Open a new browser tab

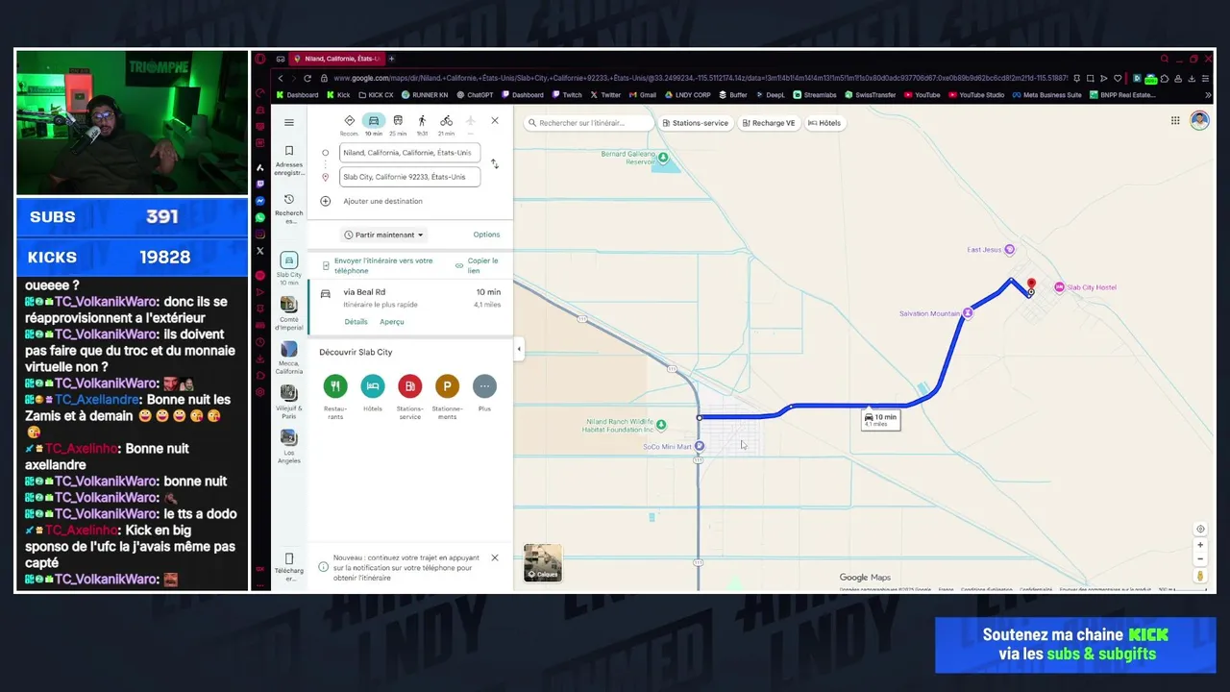tap(391, 59)
